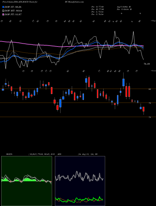Open the green MACD histogram chart panel
Viewport: 156px width, 206px height.
[x=27, y=181]
